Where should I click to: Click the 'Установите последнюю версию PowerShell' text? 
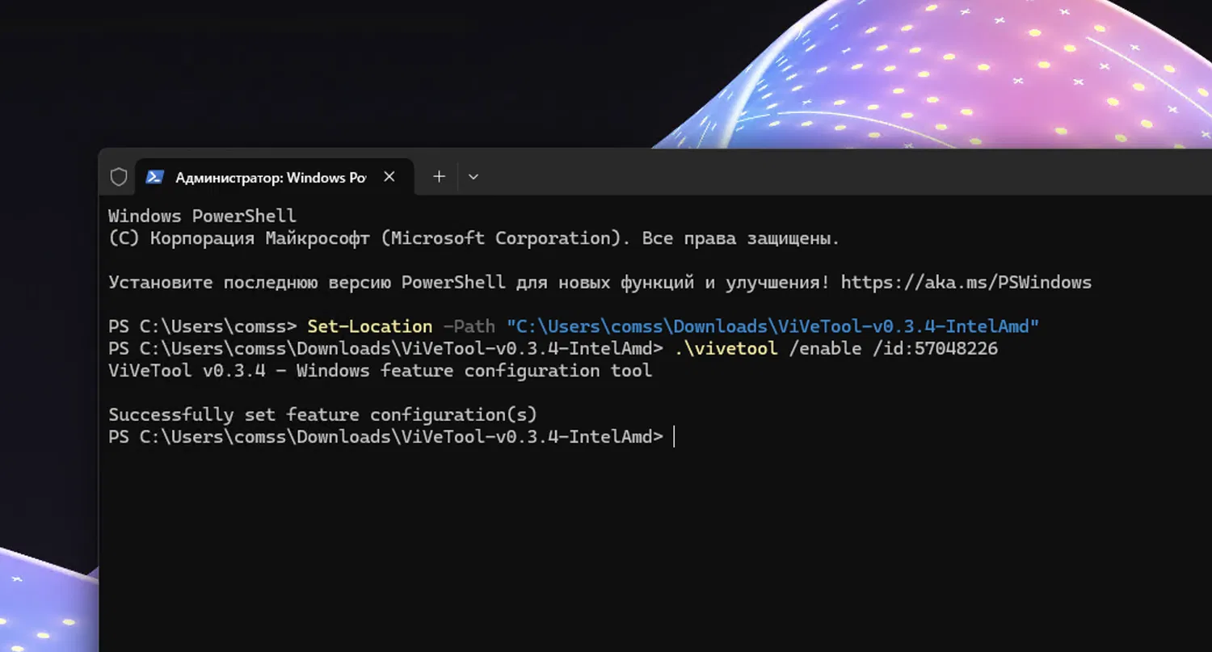tap(306, 282)
